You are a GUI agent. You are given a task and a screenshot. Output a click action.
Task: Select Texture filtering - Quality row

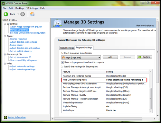point(105,95)
